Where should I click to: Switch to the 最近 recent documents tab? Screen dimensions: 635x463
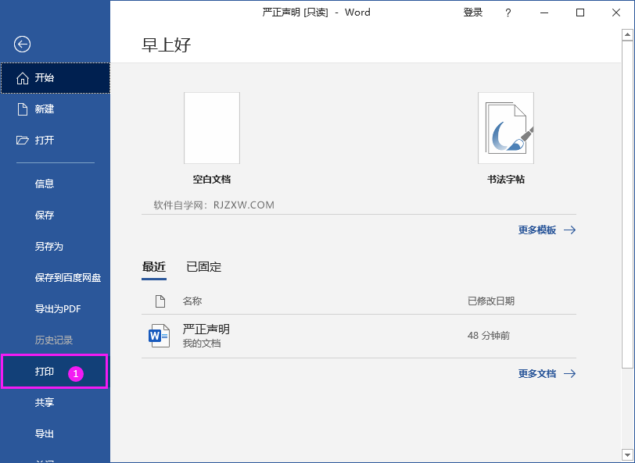(154, 267)
